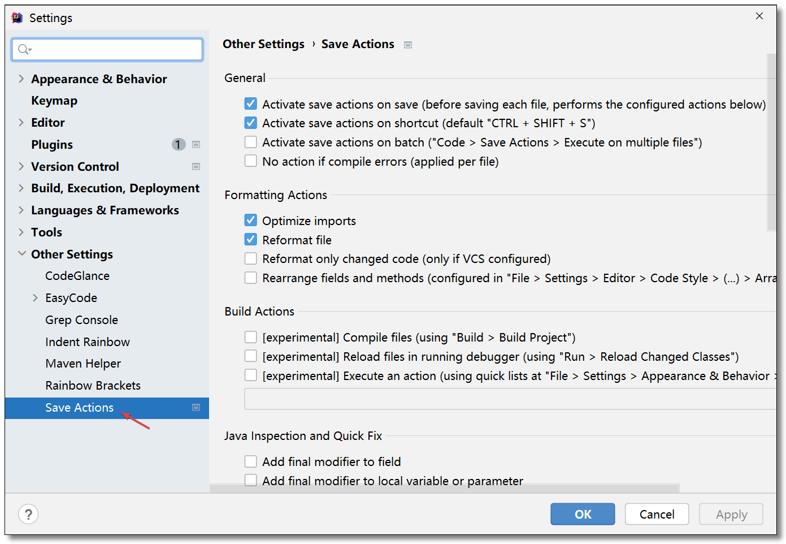Click the search magnifier icon
This screenshot has height=544, width=786.
[23, 50]
